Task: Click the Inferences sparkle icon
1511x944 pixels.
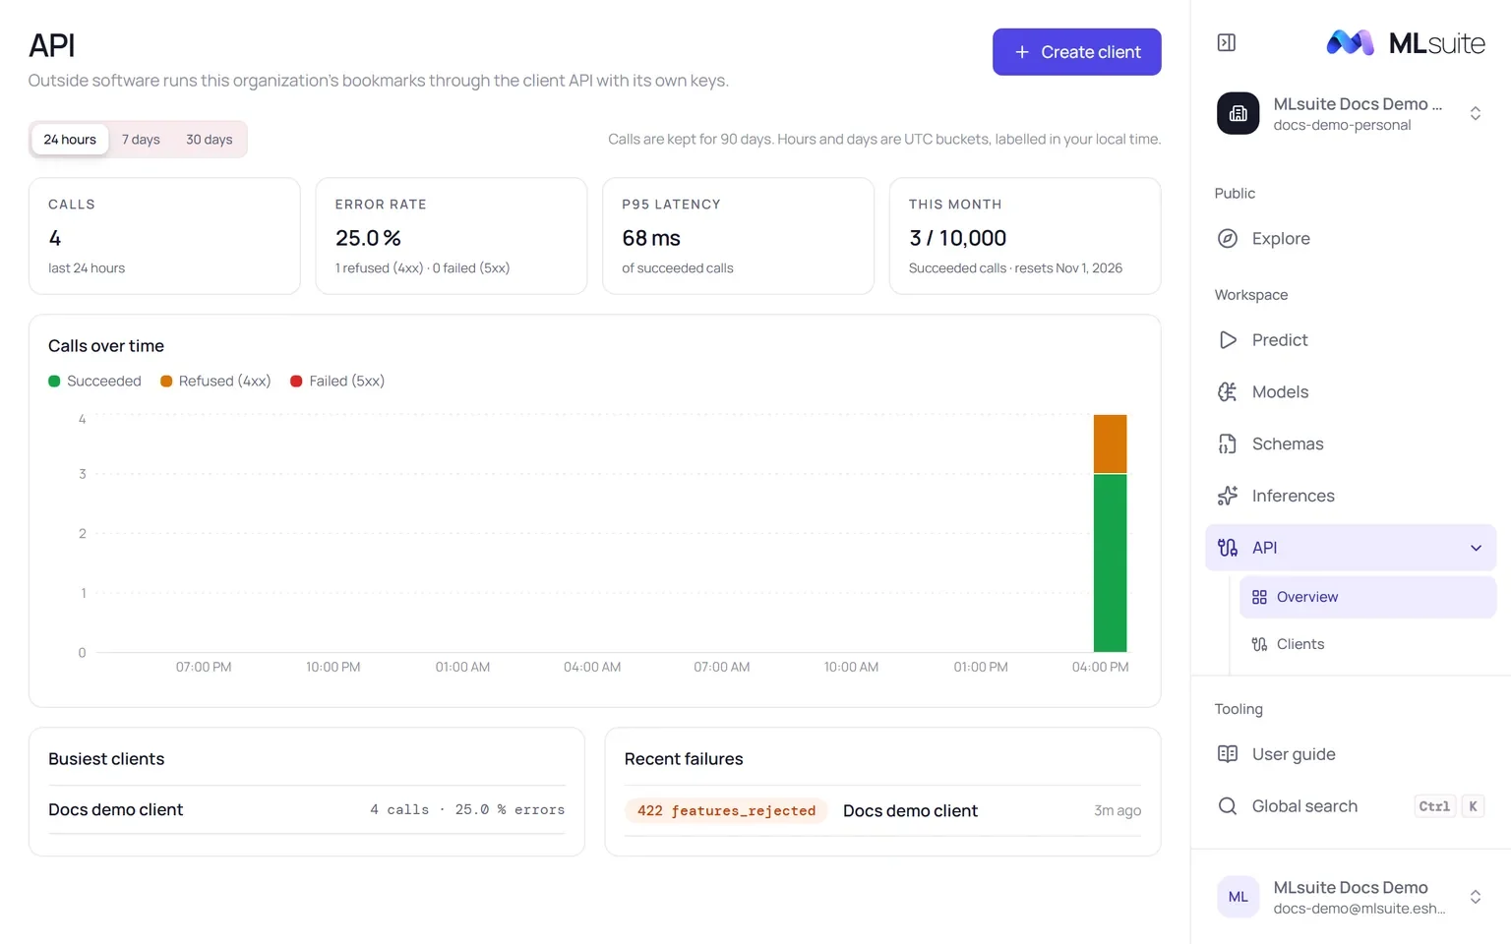Action: [x=1228, y=496]
